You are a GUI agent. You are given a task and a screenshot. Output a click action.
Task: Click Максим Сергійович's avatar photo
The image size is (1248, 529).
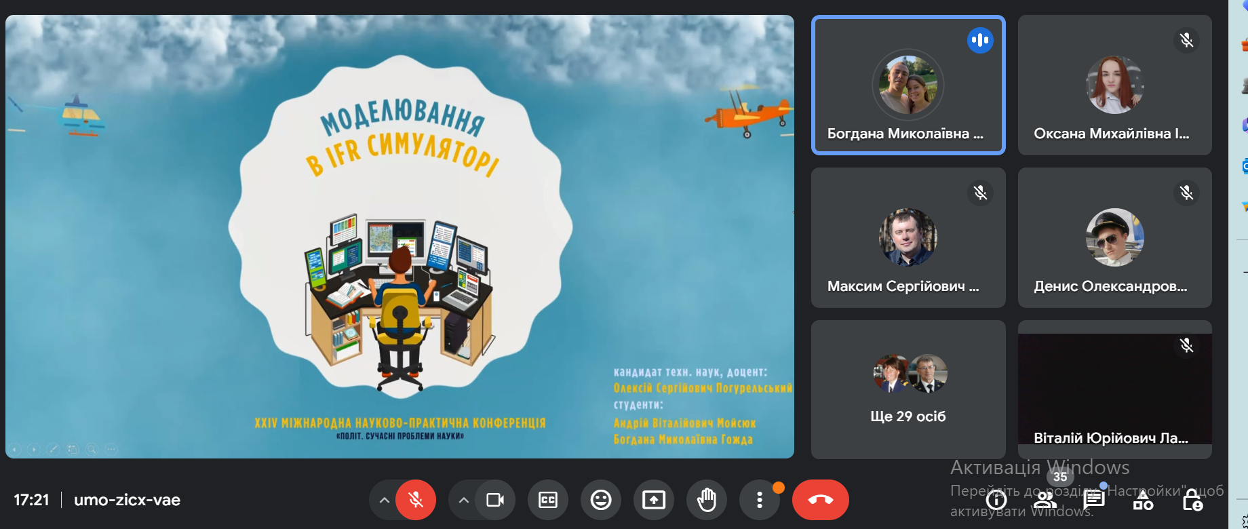pos(908,237)
